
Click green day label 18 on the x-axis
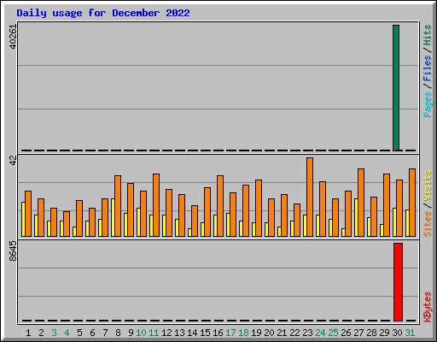(x=243, y=333)
